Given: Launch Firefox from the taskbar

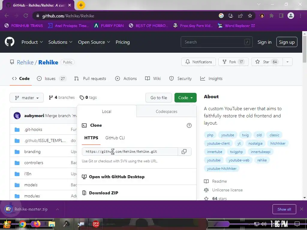Looking at the screenshot, I should pos(37,224).
